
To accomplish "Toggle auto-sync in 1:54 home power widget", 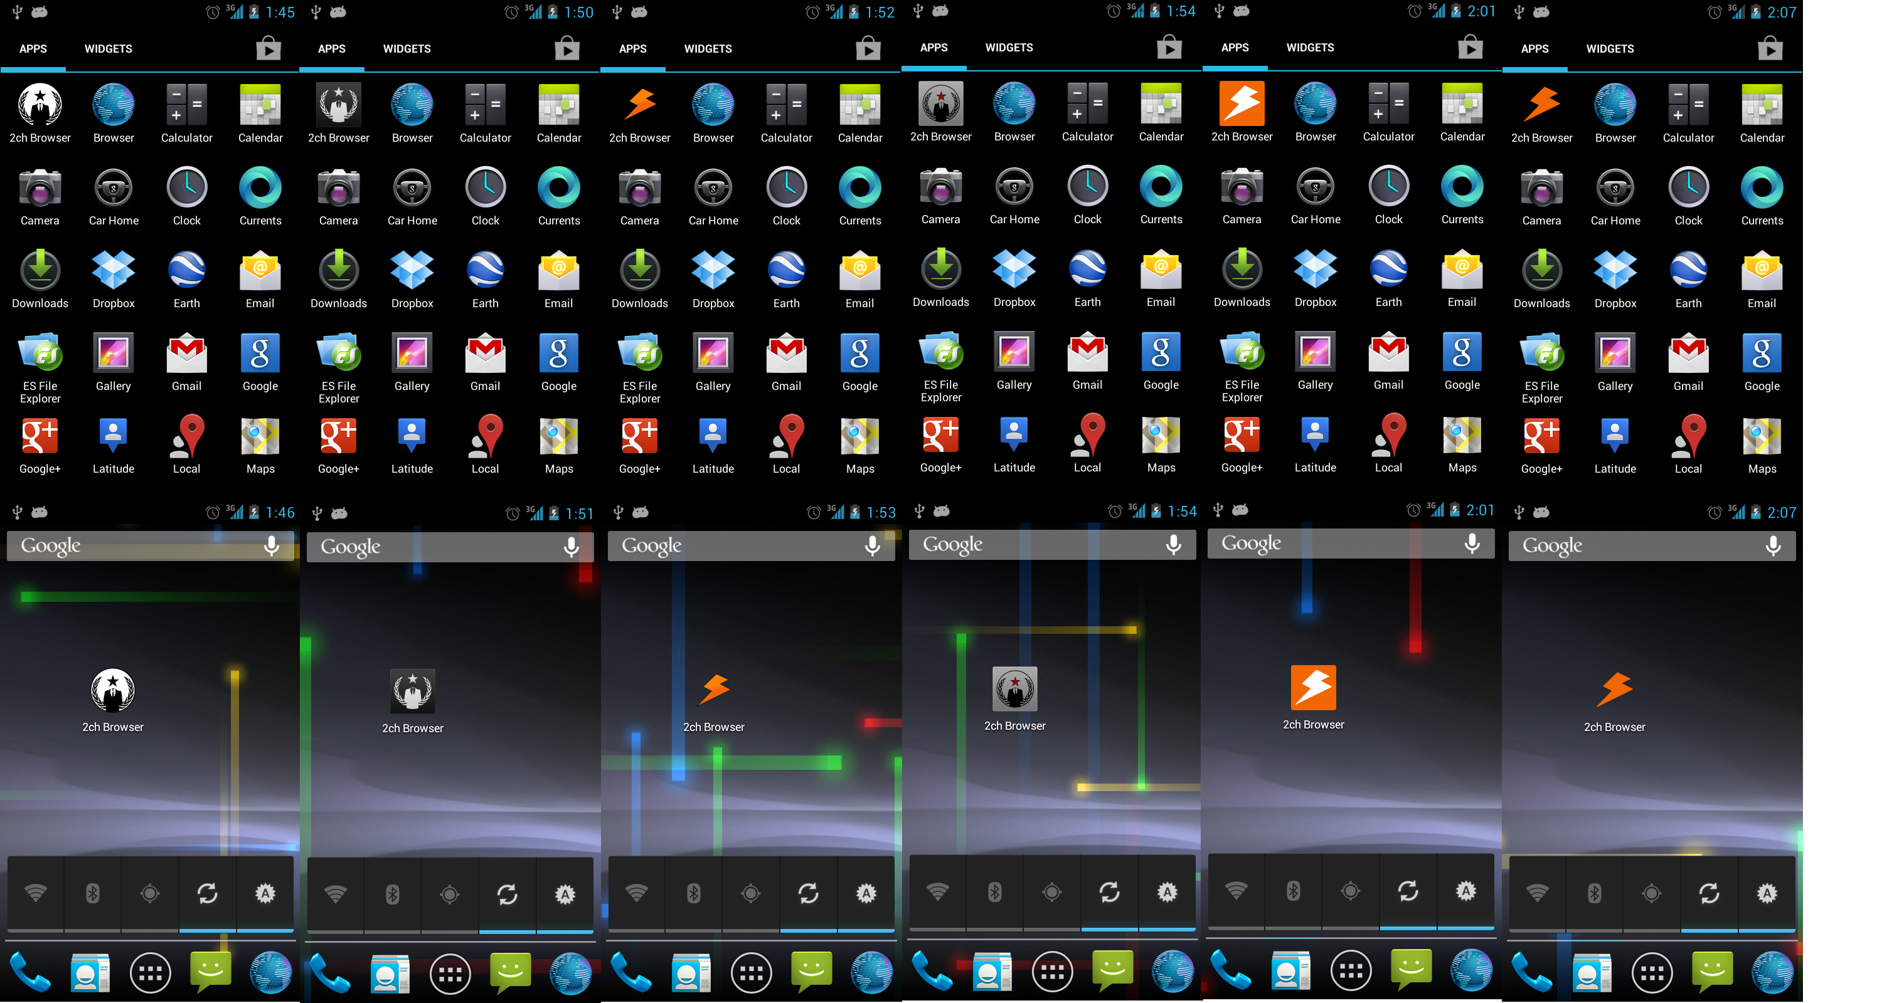I will (x=1109, y=892).
